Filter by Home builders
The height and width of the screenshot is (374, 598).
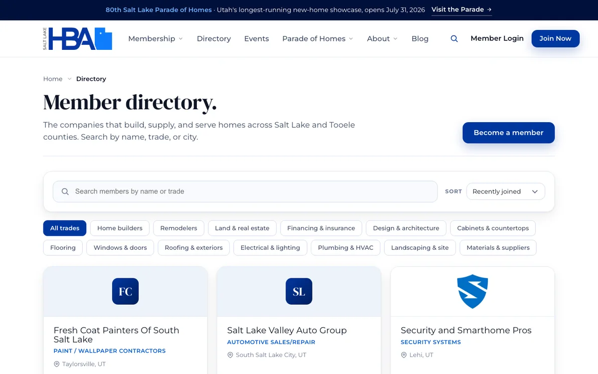click(x=120, y=228)
